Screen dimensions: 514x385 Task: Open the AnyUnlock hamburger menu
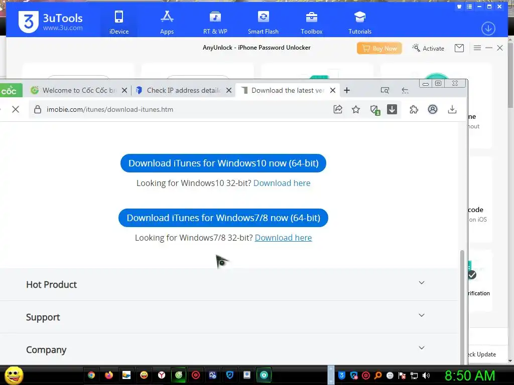477,48
